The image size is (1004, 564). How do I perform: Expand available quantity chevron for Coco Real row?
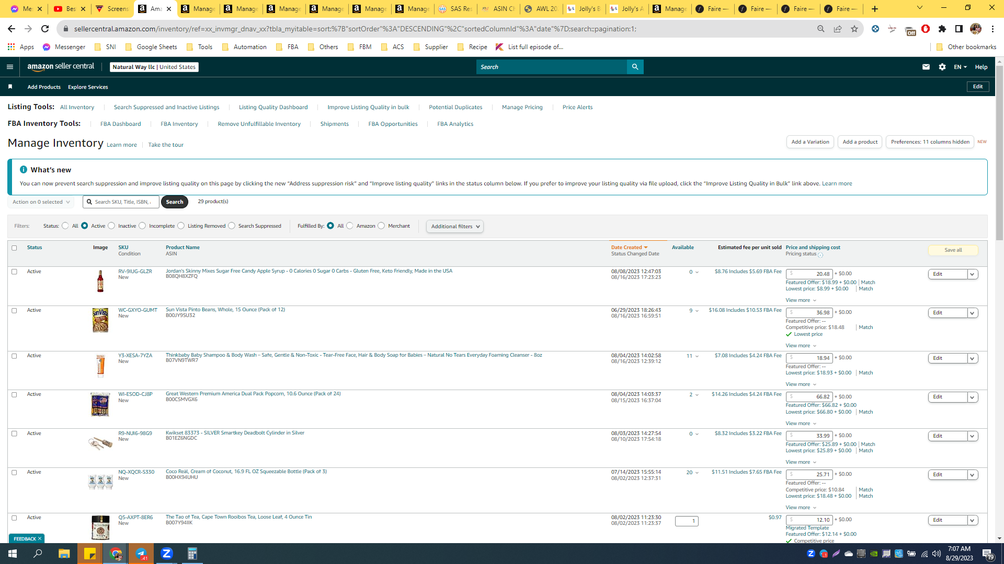[x=697, y=473]
